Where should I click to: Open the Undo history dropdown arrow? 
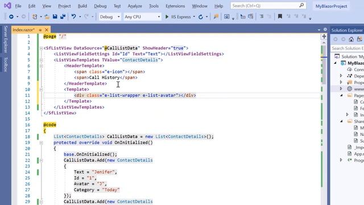click(80, 17)
